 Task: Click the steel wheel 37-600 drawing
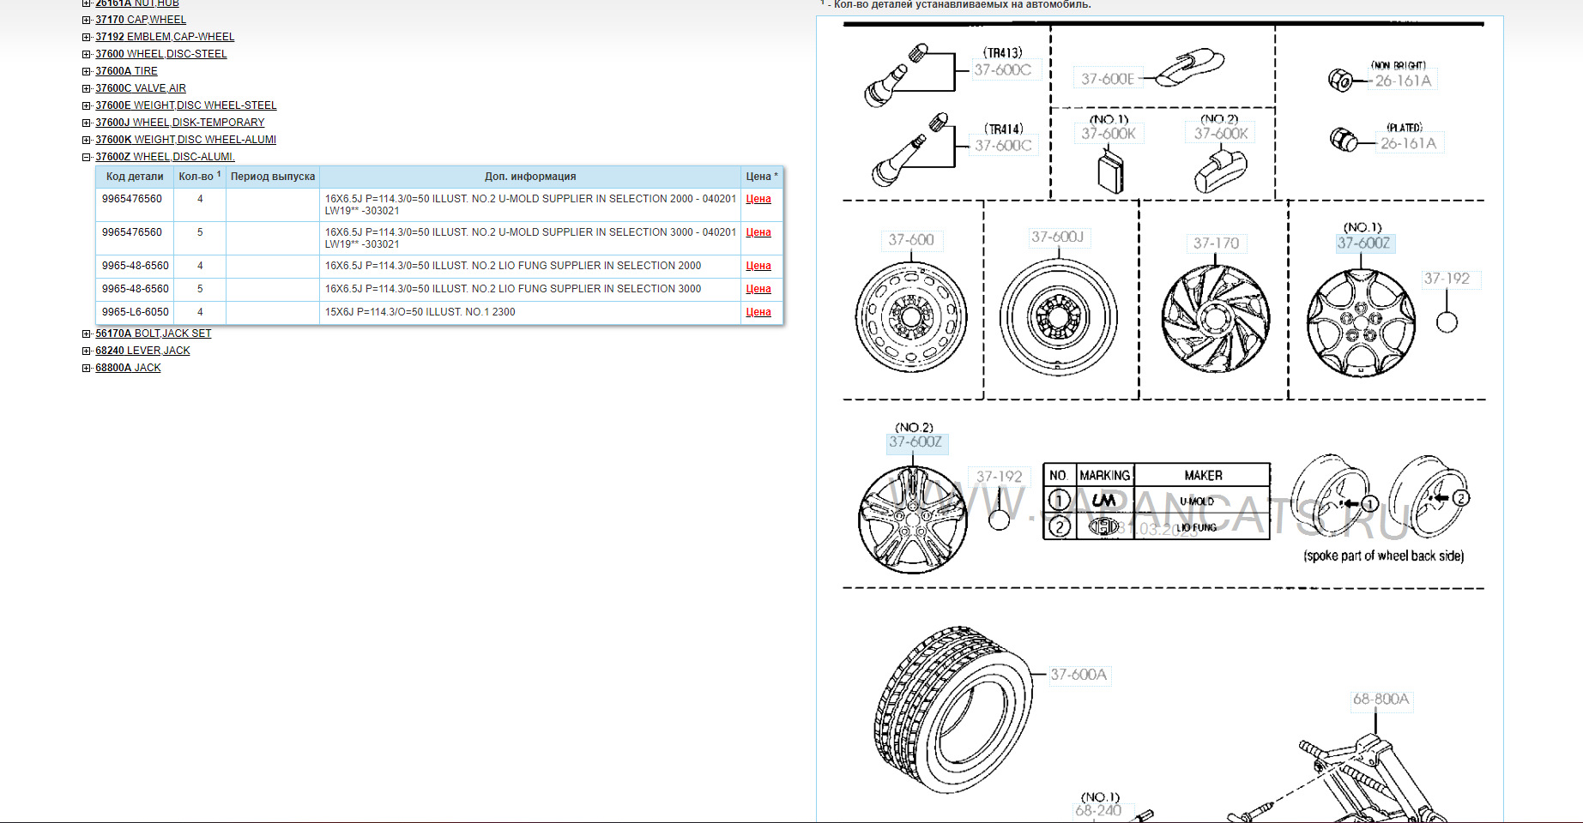(911, 317)
